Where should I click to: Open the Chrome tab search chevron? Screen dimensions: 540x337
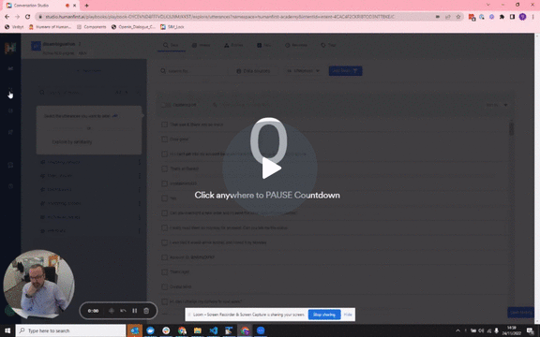(488, 5)
